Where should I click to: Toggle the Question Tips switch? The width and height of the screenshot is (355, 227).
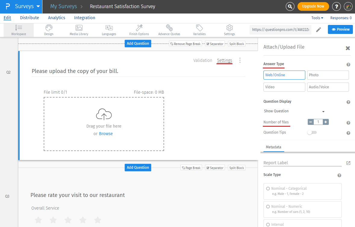[312, 132]
